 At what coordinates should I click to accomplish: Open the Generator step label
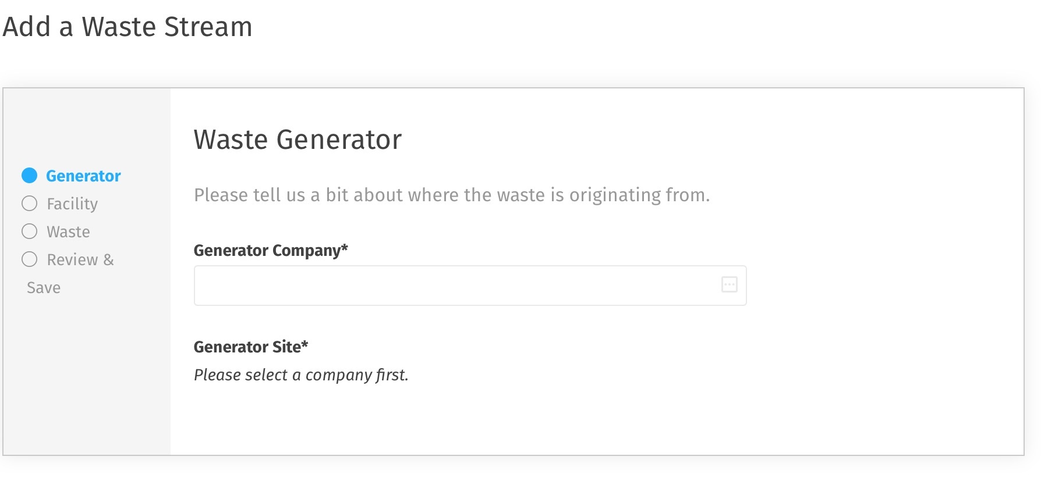(83, 176)
